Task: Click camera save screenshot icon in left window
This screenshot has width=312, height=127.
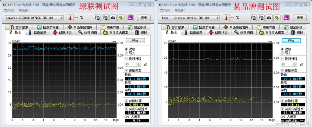Action: (113, 18)
